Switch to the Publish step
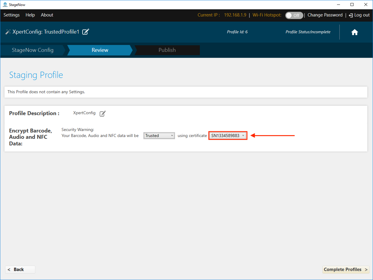Screen dimensions: 373x280 point(167,50)
